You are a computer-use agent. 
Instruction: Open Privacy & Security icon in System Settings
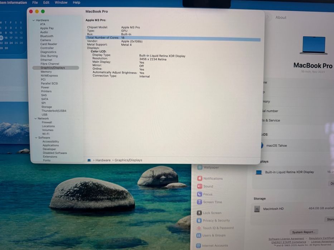199,220
